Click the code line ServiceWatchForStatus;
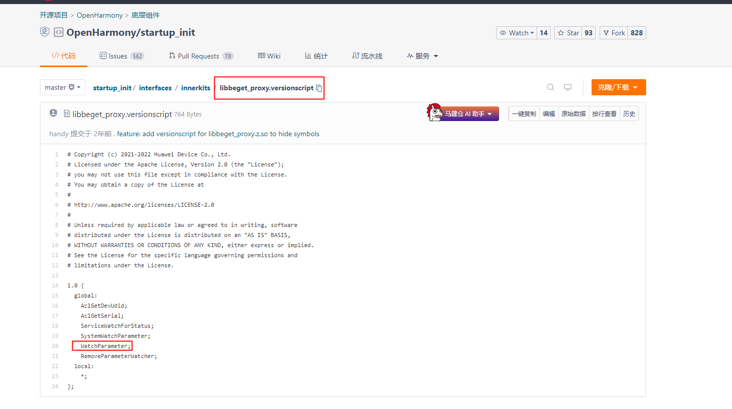The width and height of the screenshot is (732, 409). 117,326
